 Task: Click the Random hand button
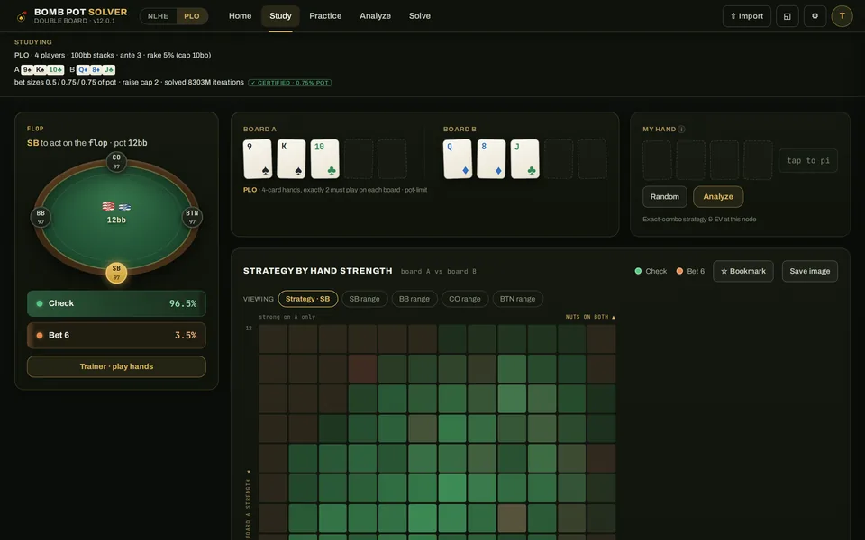pos(665,197)
